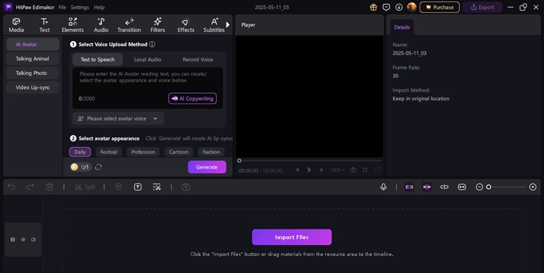Select Talking Photo in sidebar
The height and width of the screenshot is (273, 544).
pos(33,73)
